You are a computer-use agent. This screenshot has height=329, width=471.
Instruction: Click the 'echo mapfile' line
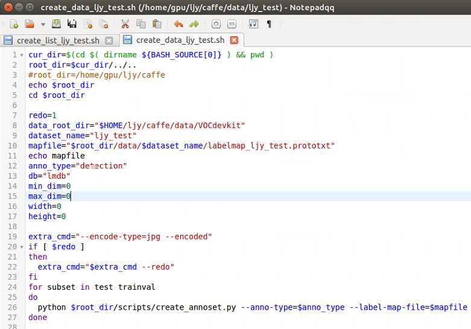click(57, 156)
